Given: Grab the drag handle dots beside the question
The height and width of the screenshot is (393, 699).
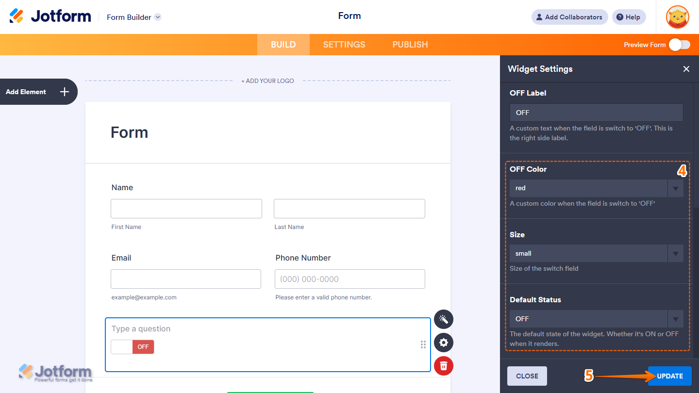Looking at the screenshot, I should click(423, 344).
